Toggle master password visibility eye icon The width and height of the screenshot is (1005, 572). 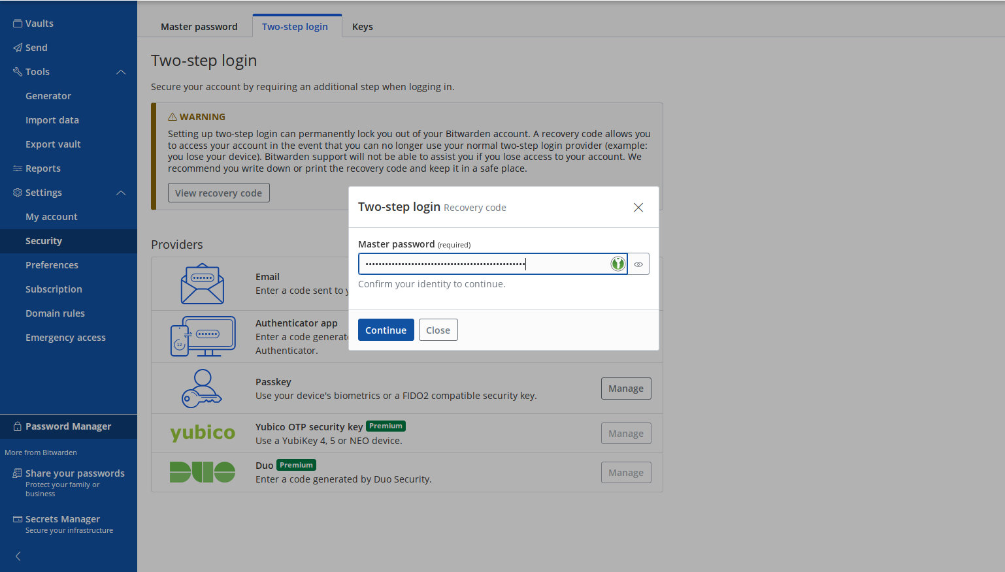(x=638, y=264)
